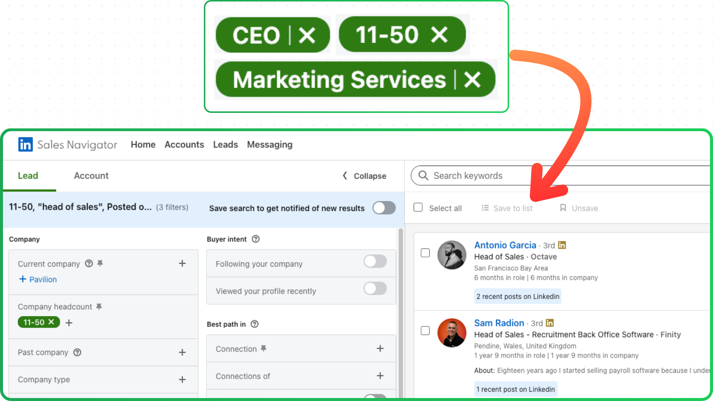View Sam's 1 recent post
The height and width of the screenshot is (401, 713).
tap(516, 389)
